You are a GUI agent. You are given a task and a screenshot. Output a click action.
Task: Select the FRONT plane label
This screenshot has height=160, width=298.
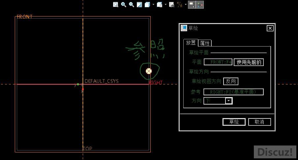pos(24,17)
